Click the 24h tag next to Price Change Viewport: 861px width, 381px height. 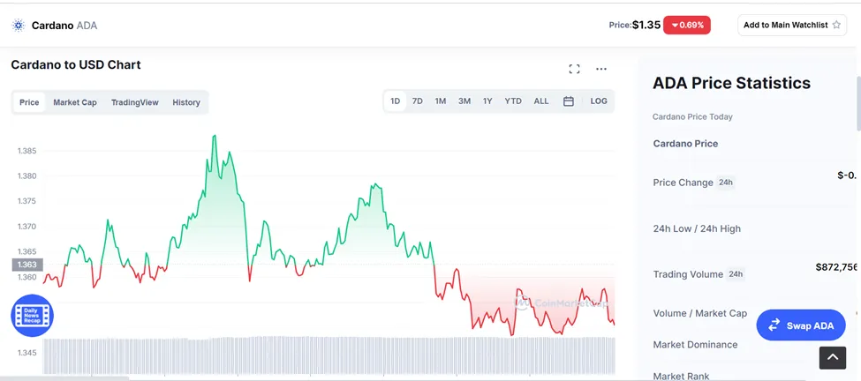(x=725, y=182)
